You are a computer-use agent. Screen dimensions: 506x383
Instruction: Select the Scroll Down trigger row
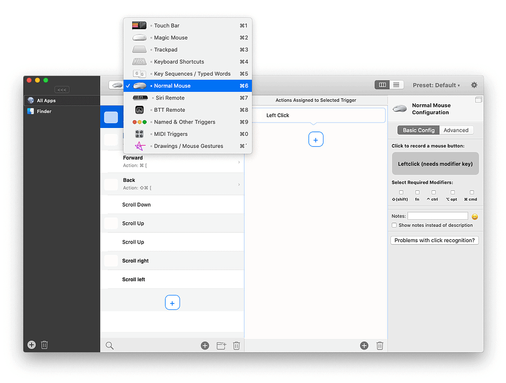tap(172, 205)
